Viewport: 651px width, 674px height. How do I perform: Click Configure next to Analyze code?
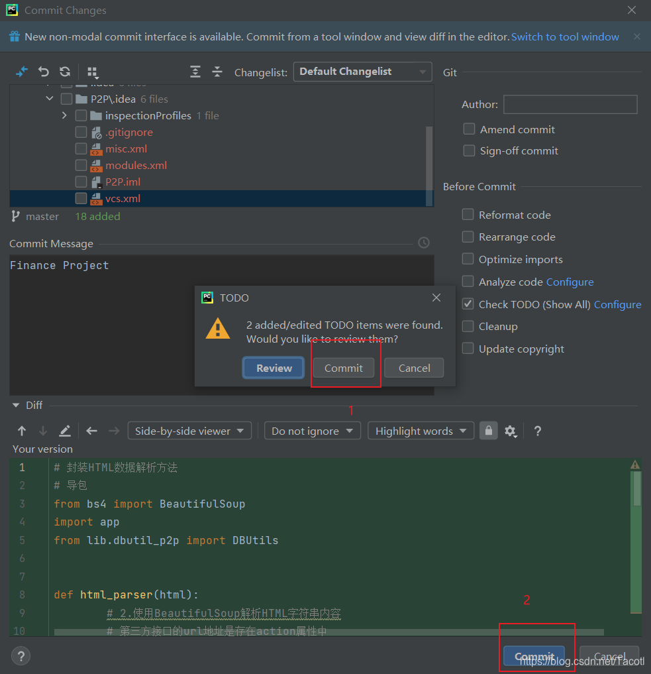[x=570, y=282]
